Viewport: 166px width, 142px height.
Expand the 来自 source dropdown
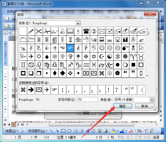click(152, 100)
